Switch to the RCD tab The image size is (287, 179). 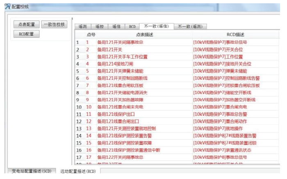click(x=132, y=27)
